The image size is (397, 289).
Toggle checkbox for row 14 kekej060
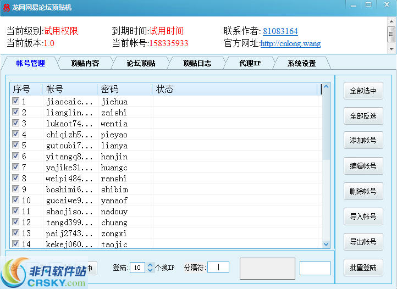coord(15,244)
